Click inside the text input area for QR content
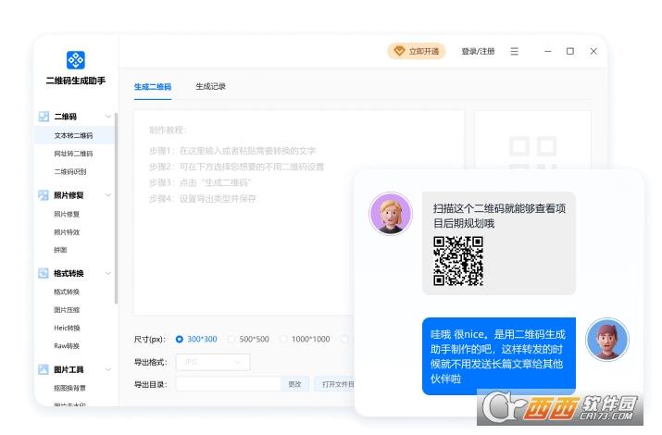The width and height of the screenshot is (662, 435). point(299,213)
